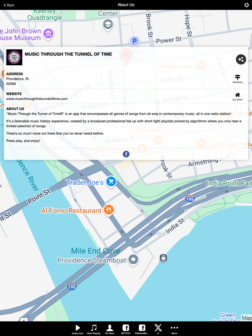Get directions with the signpost icon
The height and width of the screenshot is (336, 252).
coord(238,79)
